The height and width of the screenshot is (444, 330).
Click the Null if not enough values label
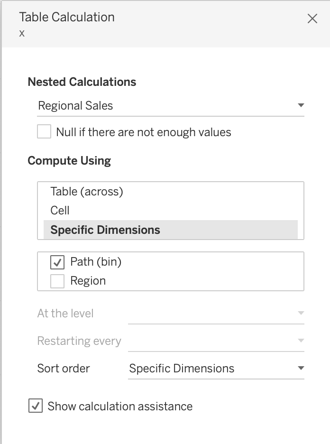click(144, 132)
